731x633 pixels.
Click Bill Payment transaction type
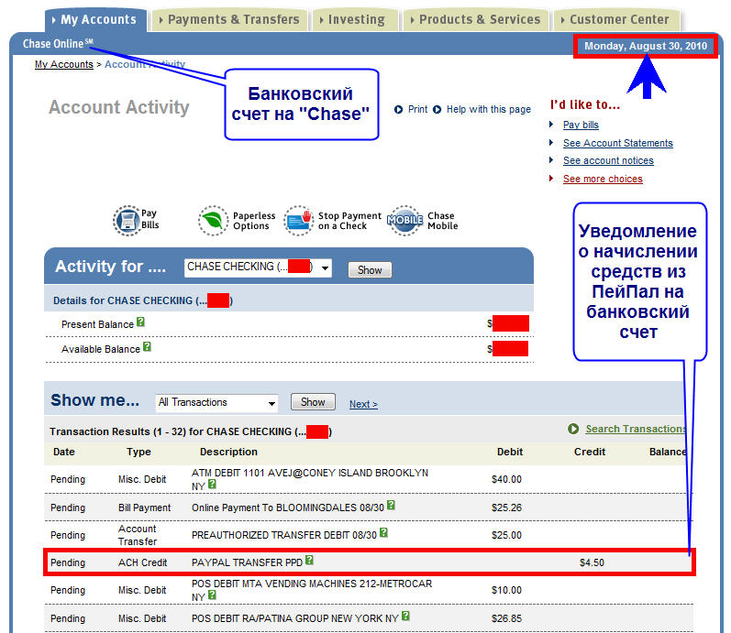(145, 507)
